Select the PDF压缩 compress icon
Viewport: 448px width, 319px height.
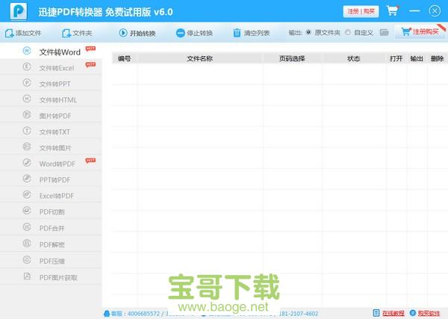27,260
